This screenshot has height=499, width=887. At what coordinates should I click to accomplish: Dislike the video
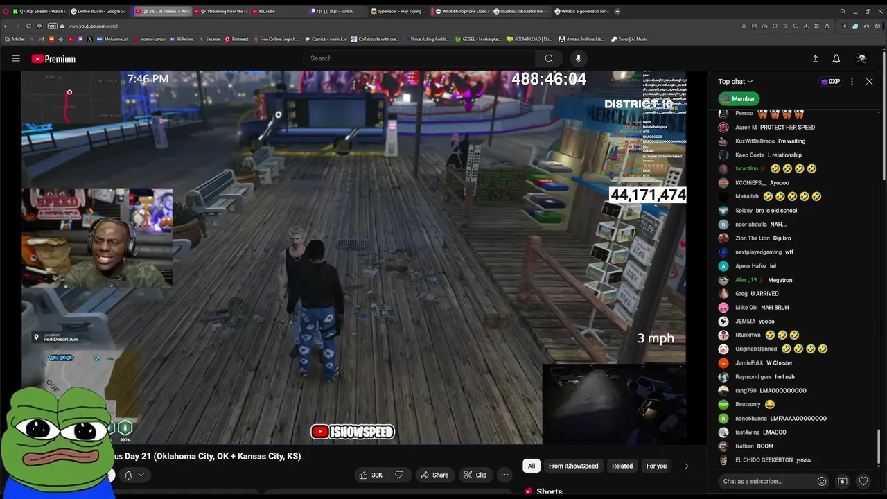tap(399, 475)
